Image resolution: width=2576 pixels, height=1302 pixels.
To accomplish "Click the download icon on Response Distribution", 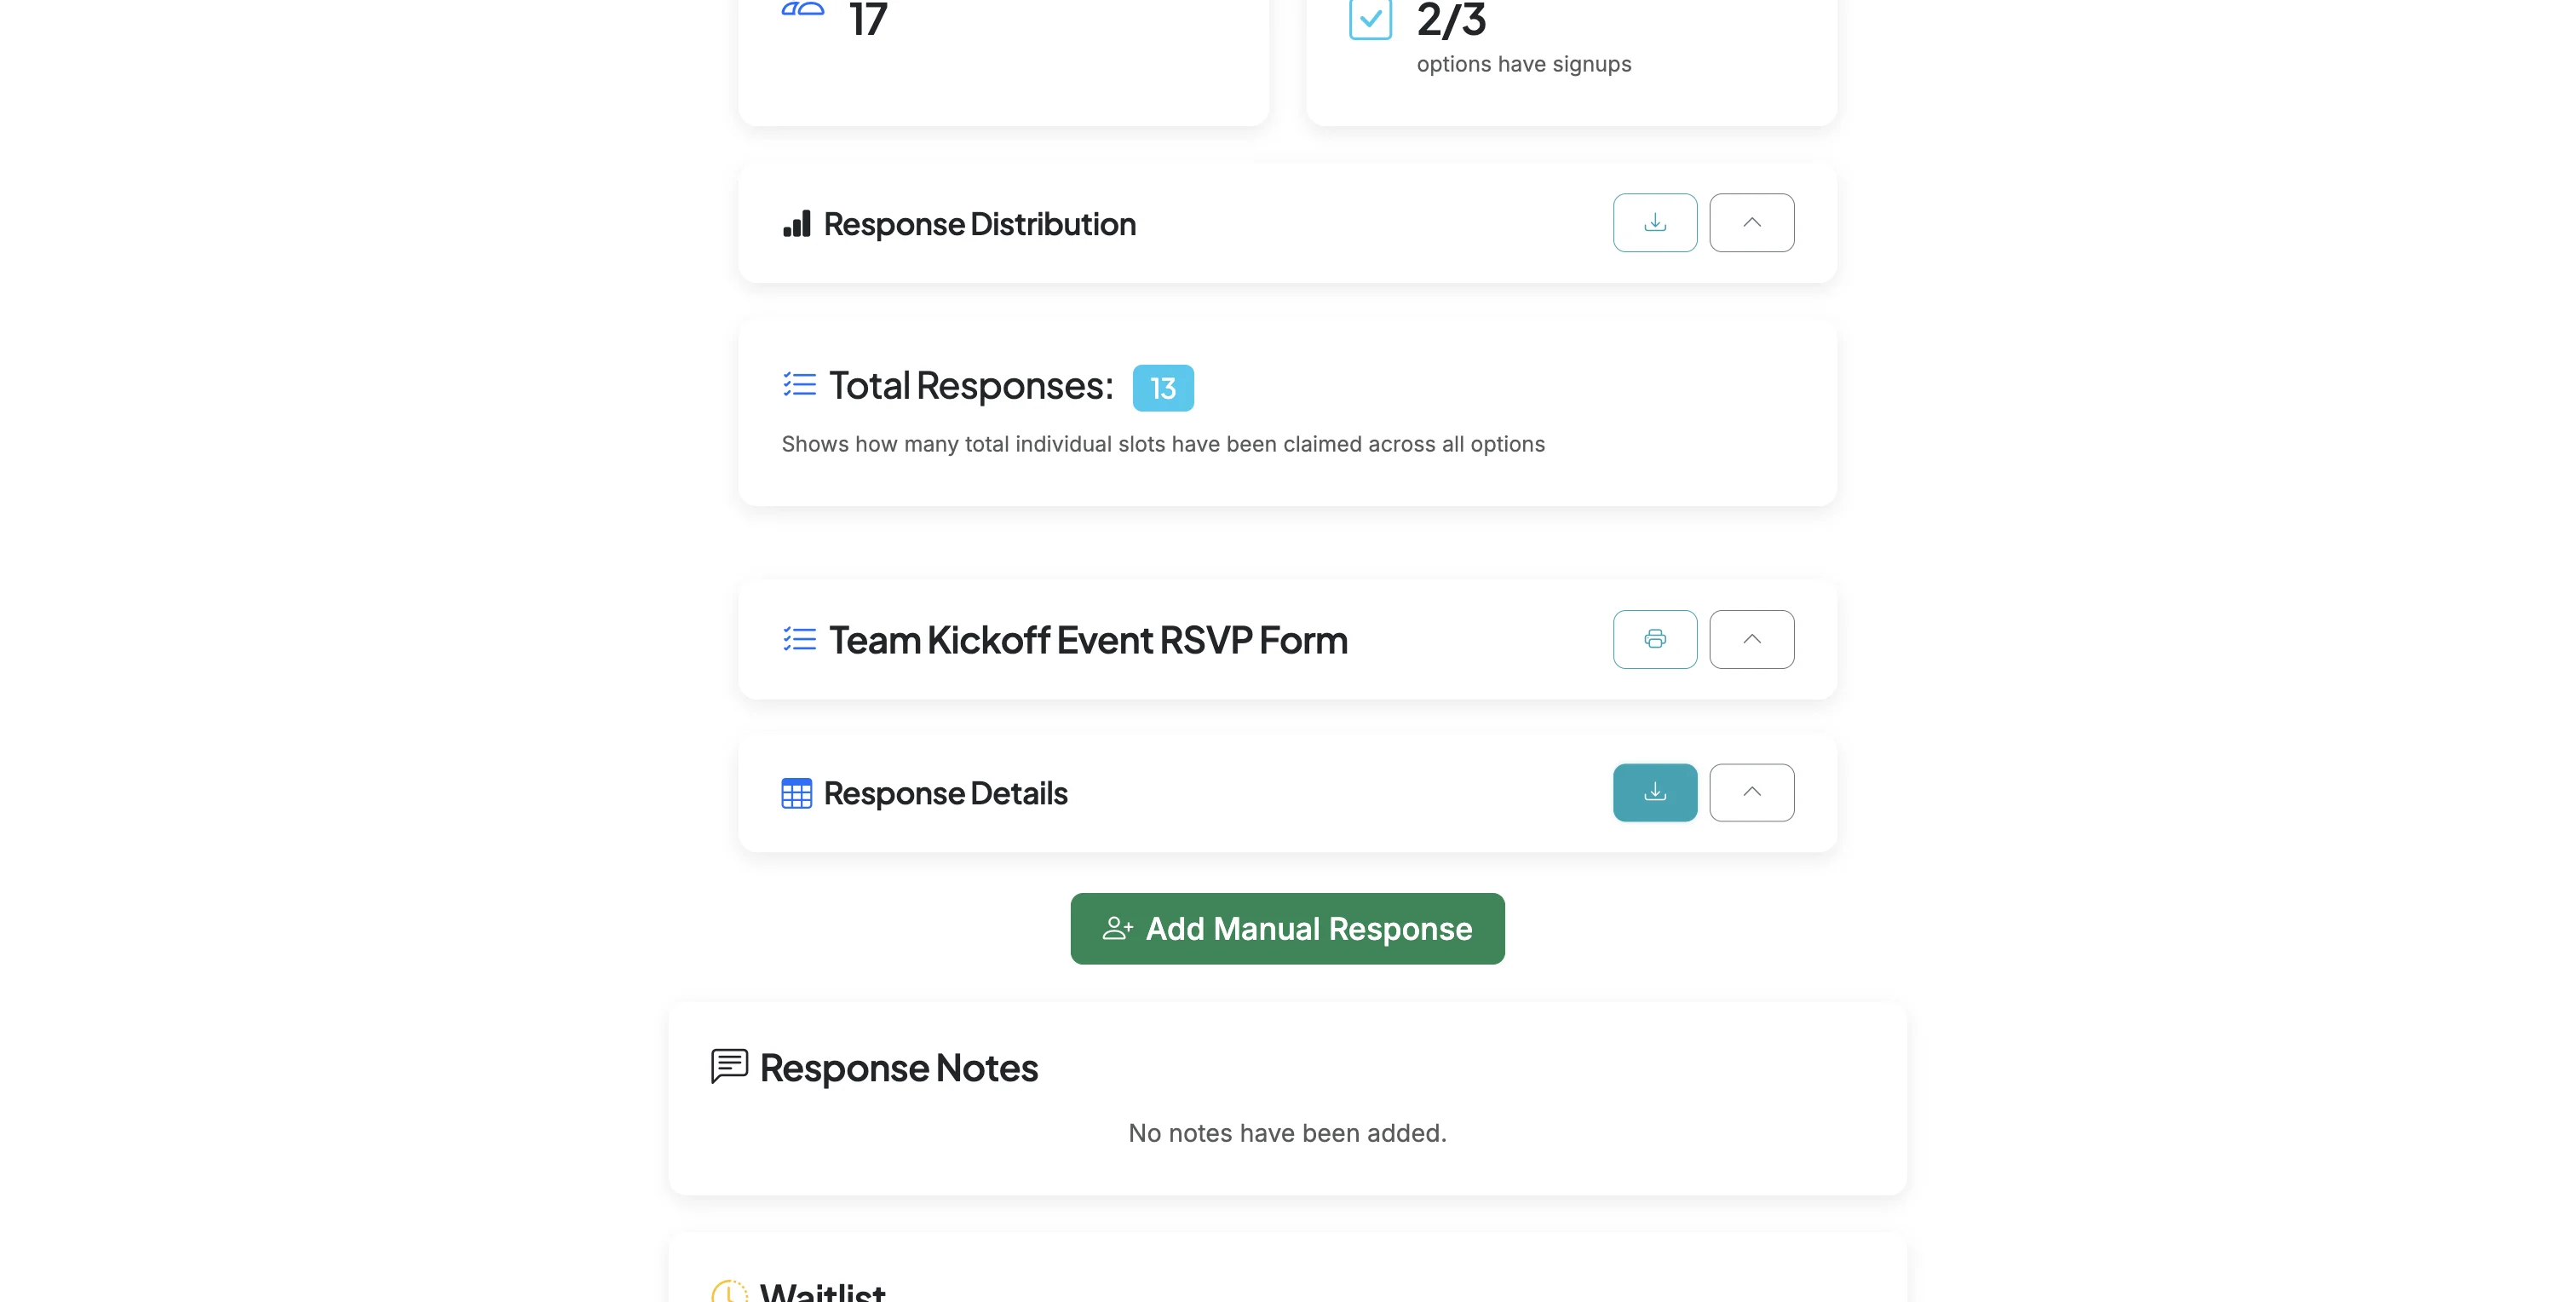I will 1655,222.
